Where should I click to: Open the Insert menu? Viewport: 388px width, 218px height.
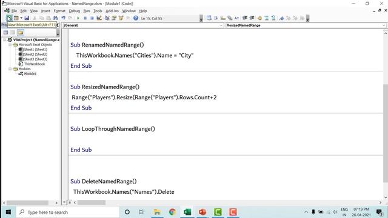[45, 11]
